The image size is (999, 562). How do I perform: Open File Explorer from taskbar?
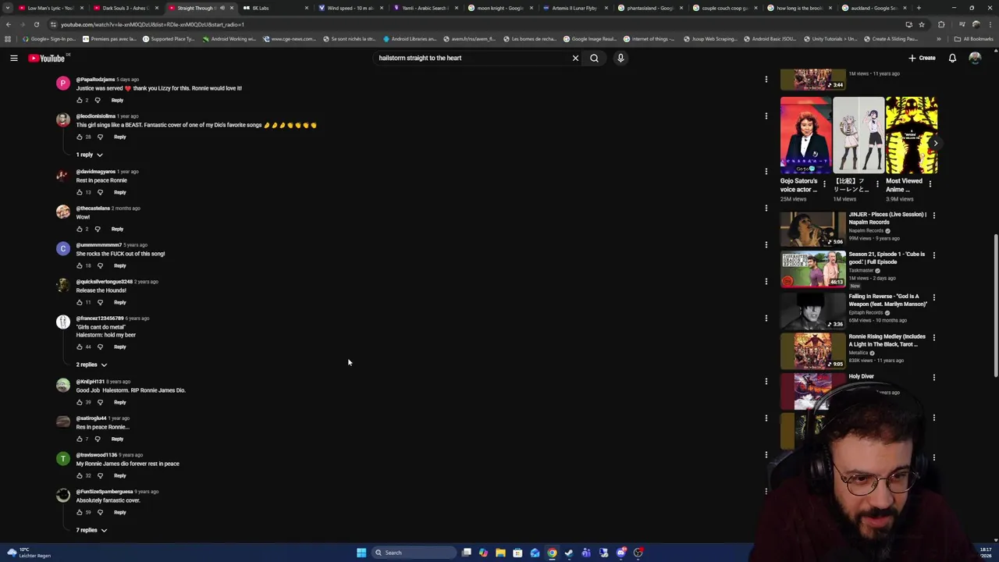pyautogui.click(x=500, y=553)
